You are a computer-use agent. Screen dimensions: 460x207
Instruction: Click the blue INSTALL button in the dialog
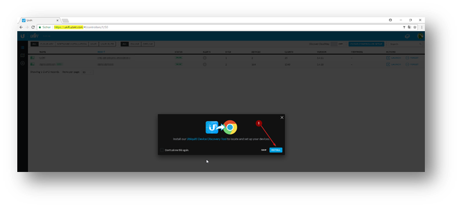276,150
